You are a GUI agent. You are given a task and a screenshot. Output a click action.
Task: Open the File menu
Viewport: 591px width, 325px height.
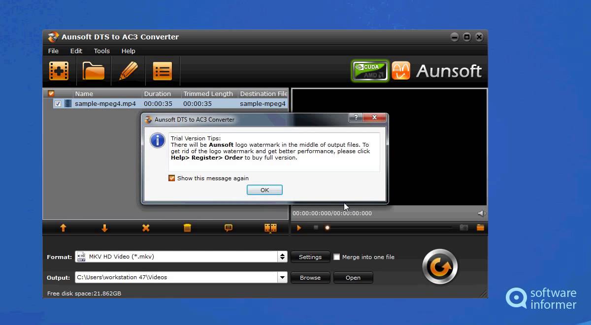[x=53, y=51]
